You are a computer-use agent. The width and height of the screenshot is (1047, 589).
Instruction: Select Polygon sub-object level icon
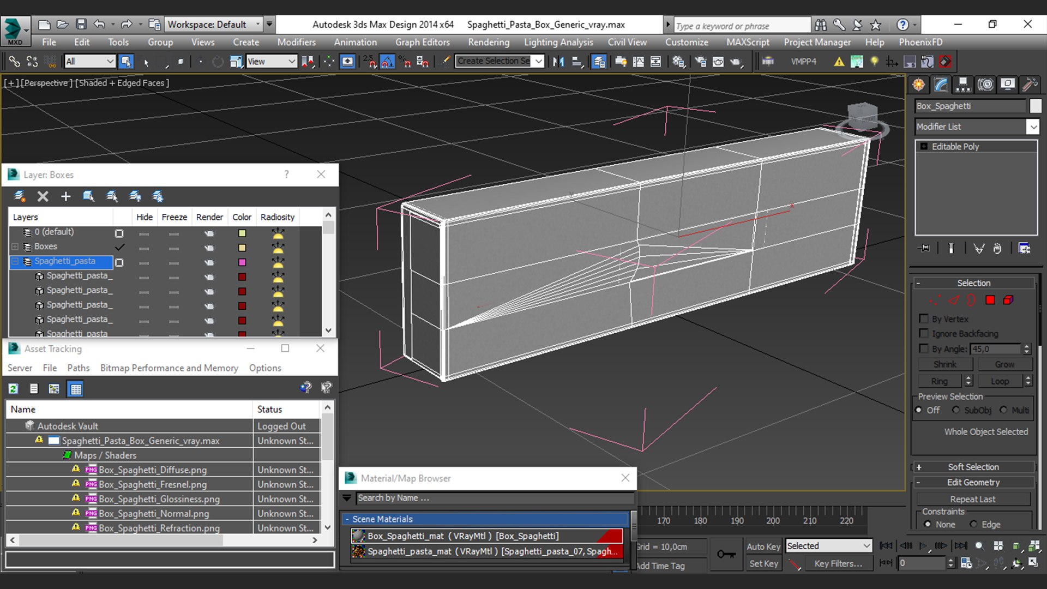tap(990, 300)
